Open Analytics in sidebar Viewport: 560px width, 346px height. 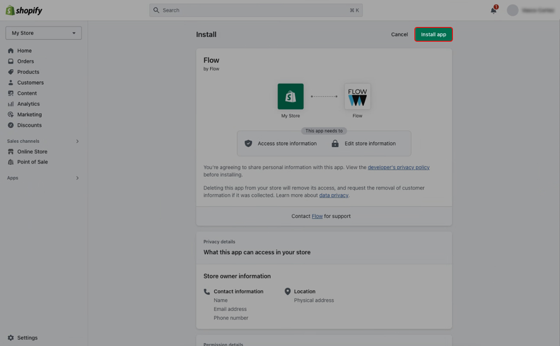28,104
